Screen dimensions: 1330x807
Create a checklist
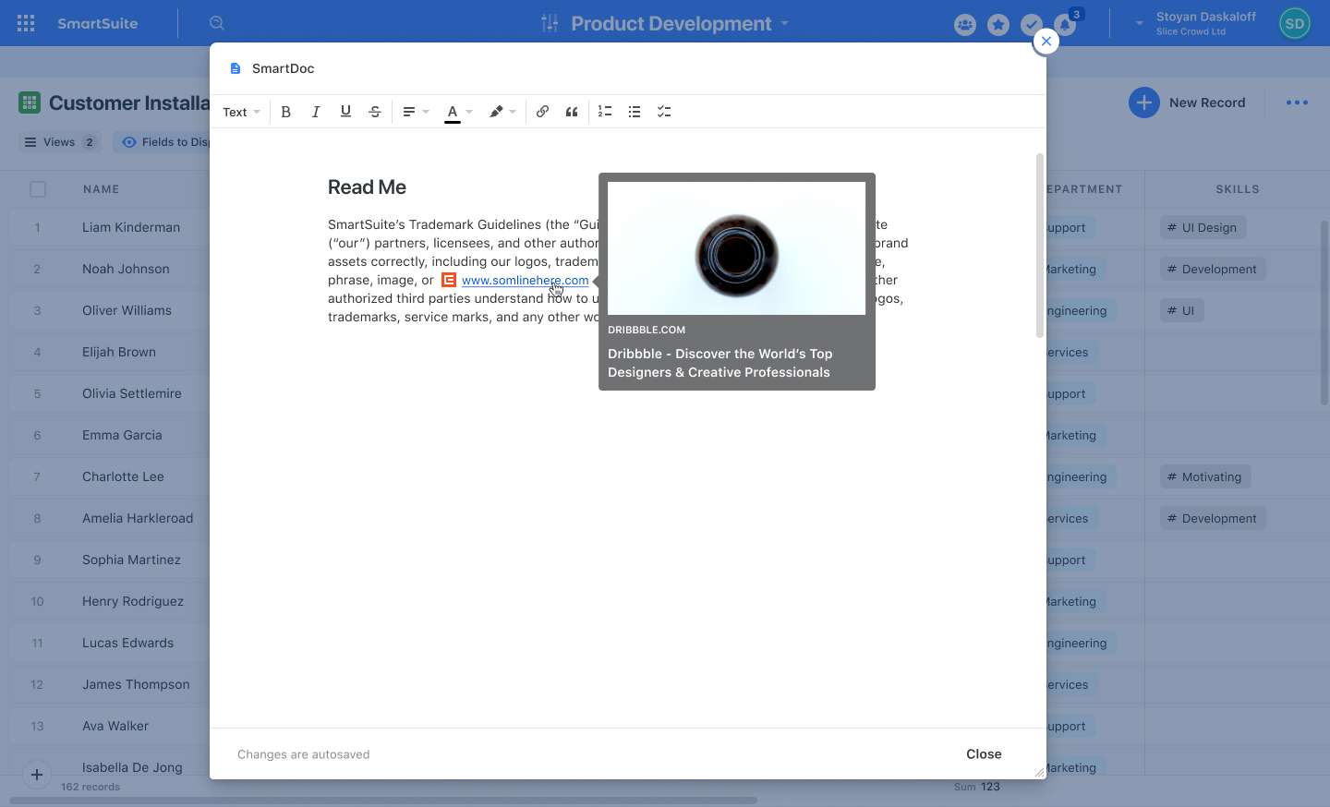click(x=664, y=112)
